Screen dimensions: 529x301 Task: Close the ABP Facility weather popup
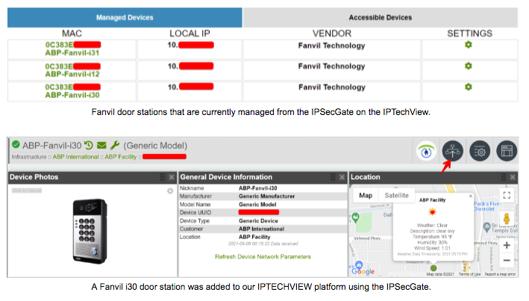(470, 196)
